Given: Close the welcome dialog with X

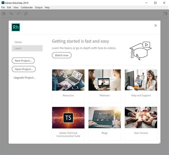Looking at the screenshot, I should [x=155, y=25].
